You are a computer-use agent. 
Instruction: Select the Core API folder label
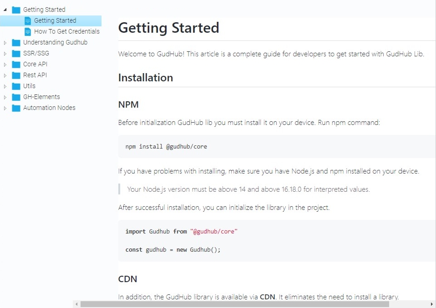tap(35, 64)
